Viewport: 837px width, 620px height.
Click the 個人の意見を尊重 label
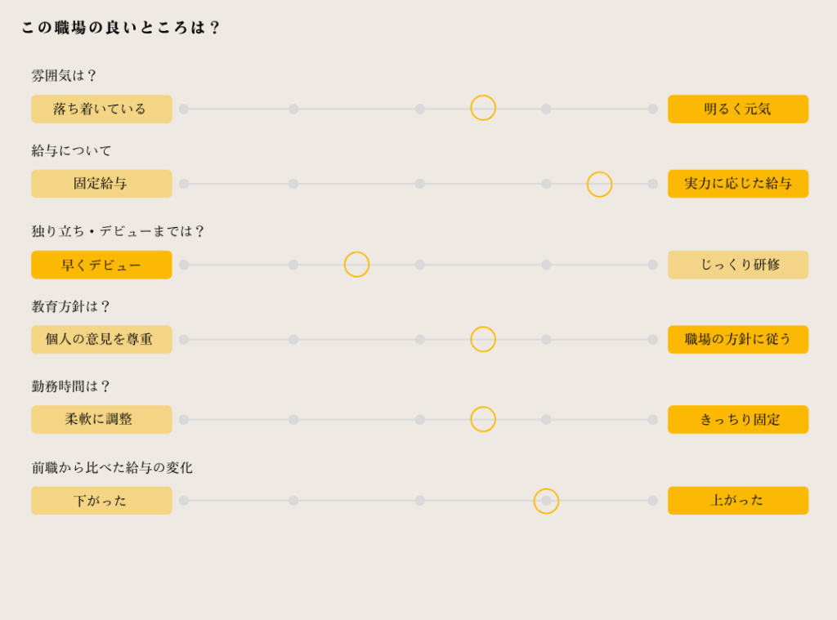click(x=101, y=339)
